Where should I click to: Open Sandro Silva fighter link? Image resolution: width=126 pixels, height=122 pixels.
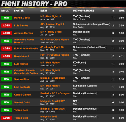tap(22, 79)
